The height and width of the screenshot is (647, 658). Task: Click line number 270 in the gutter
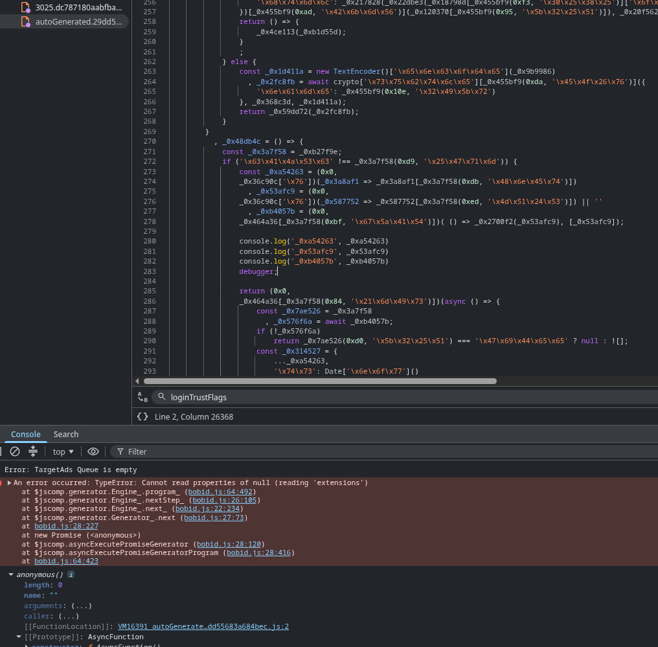click(150, 141)
